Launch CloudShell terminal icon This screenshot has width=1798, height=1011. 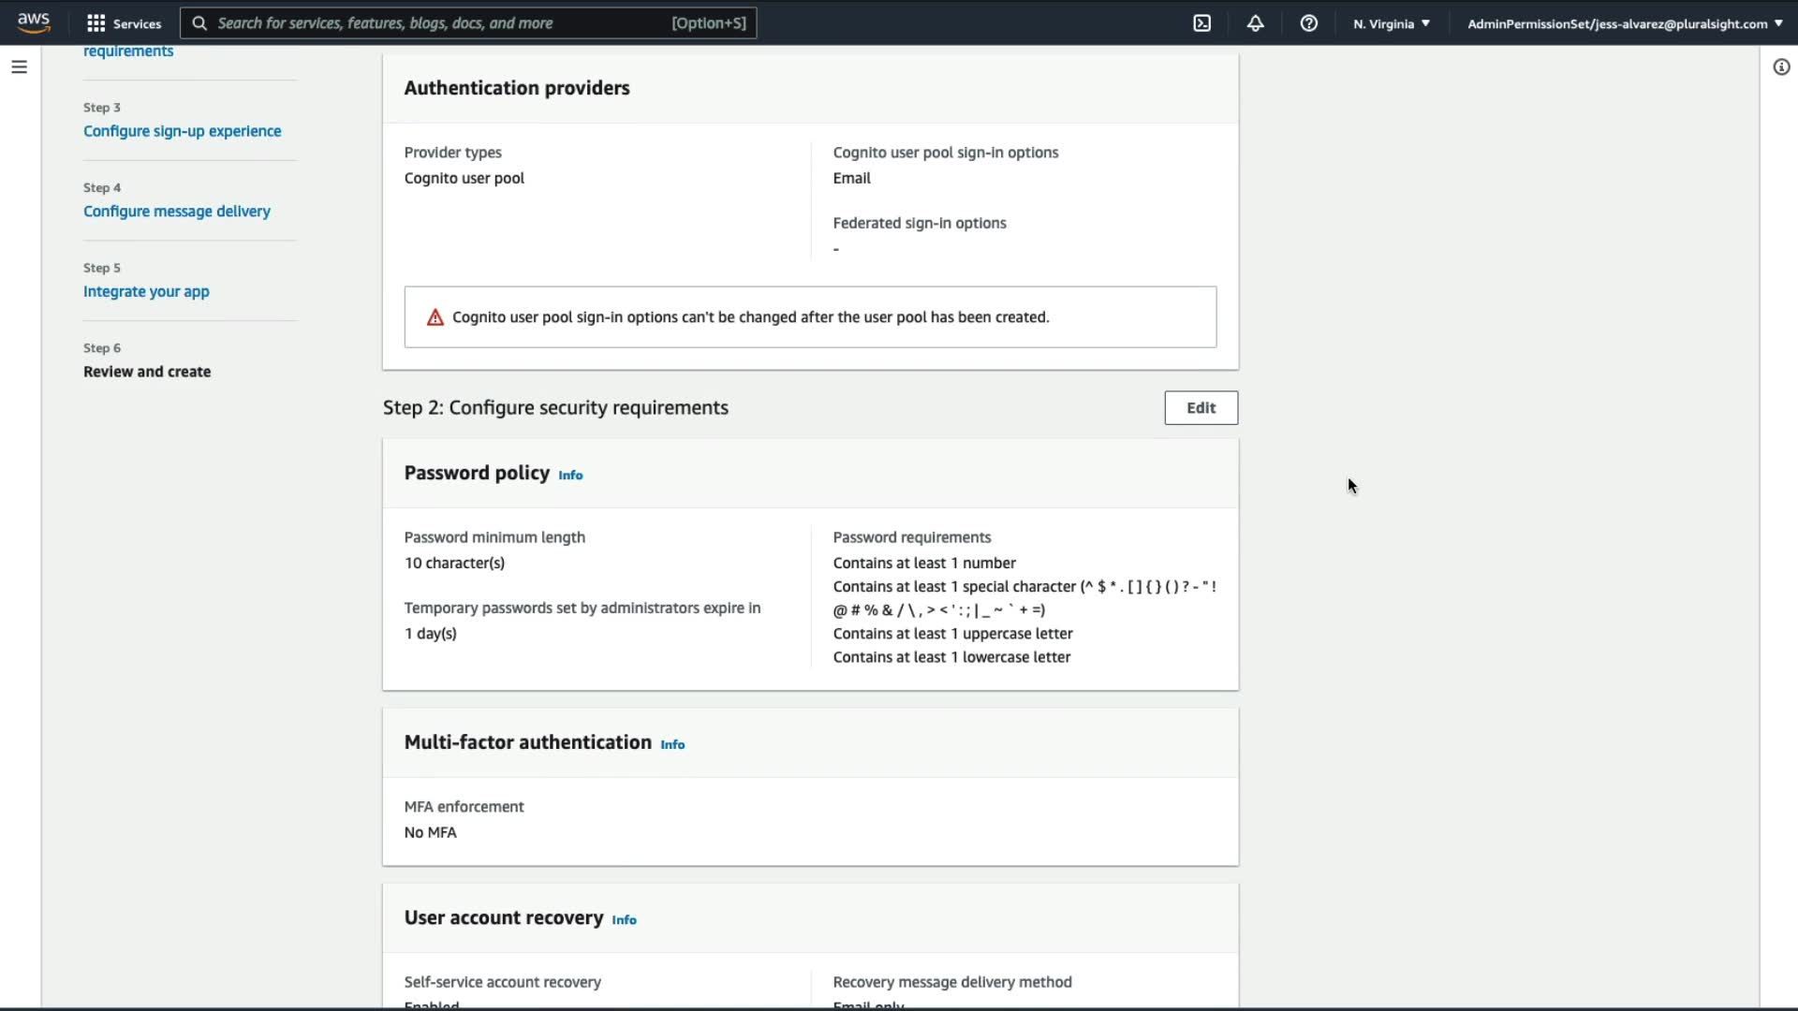coord(1202,23)
